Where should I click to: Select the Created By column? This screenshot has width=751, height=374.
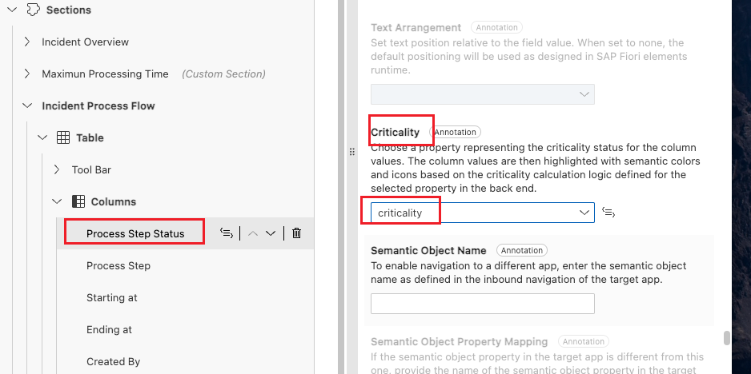pyautogui.click(x=113, y=361)
